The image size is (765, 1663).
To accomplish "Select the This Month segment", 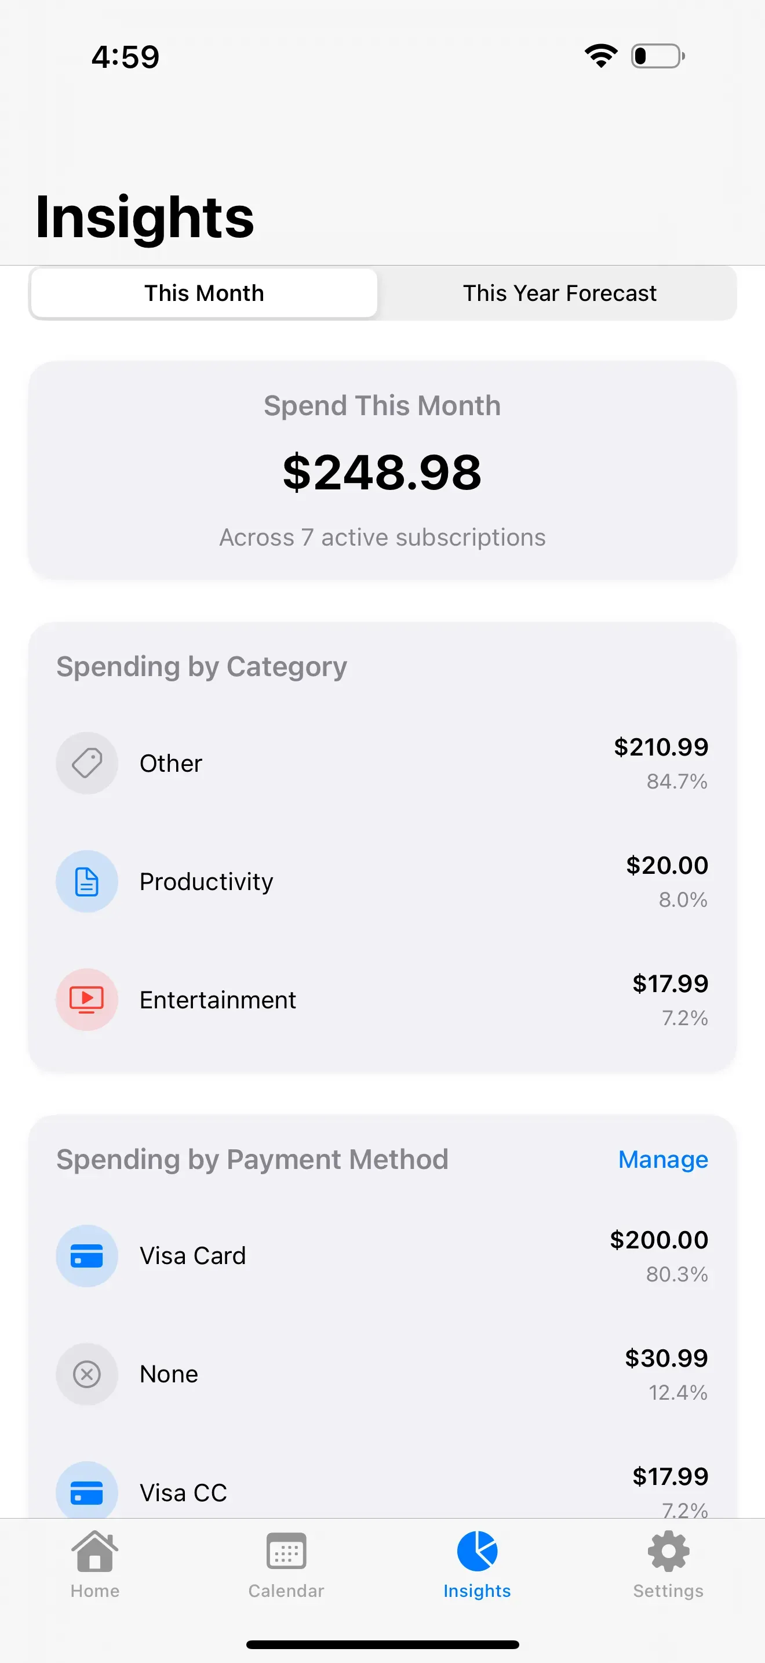I will coord(204,293).
